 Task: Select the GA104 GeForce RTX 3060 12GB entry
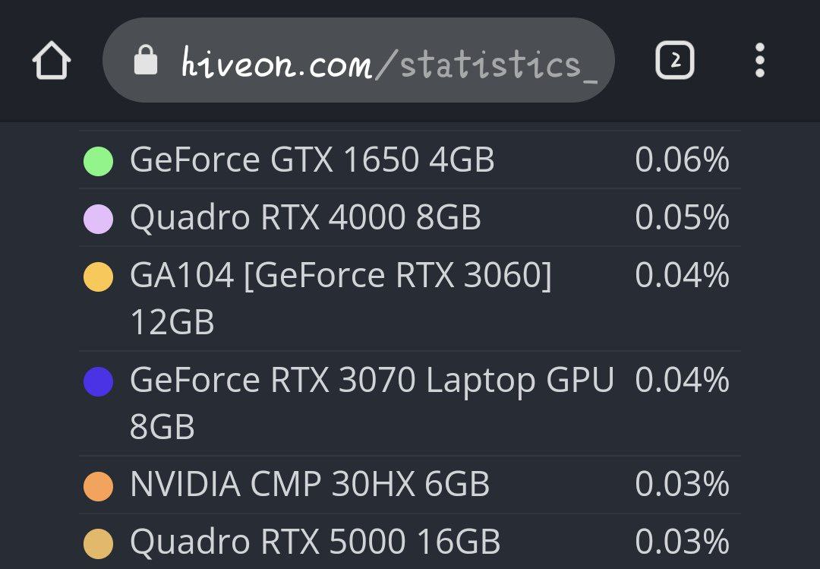tap(340, 299)
